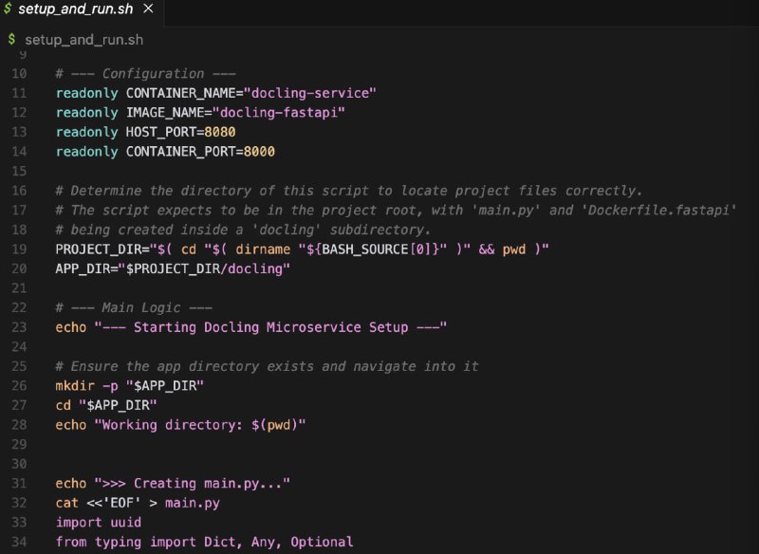Click the Main Logic comment
The width and height of the screenshot is (759, 554).
pyautogui.click(x=134, y=307)
